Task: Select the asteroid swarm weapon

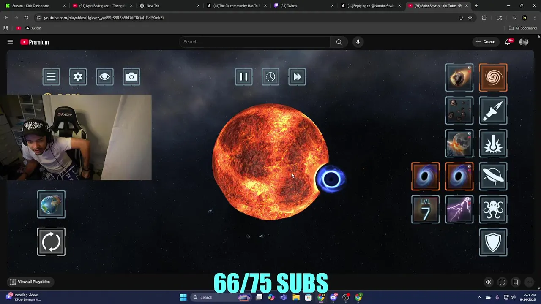Action: pos(459,111)
